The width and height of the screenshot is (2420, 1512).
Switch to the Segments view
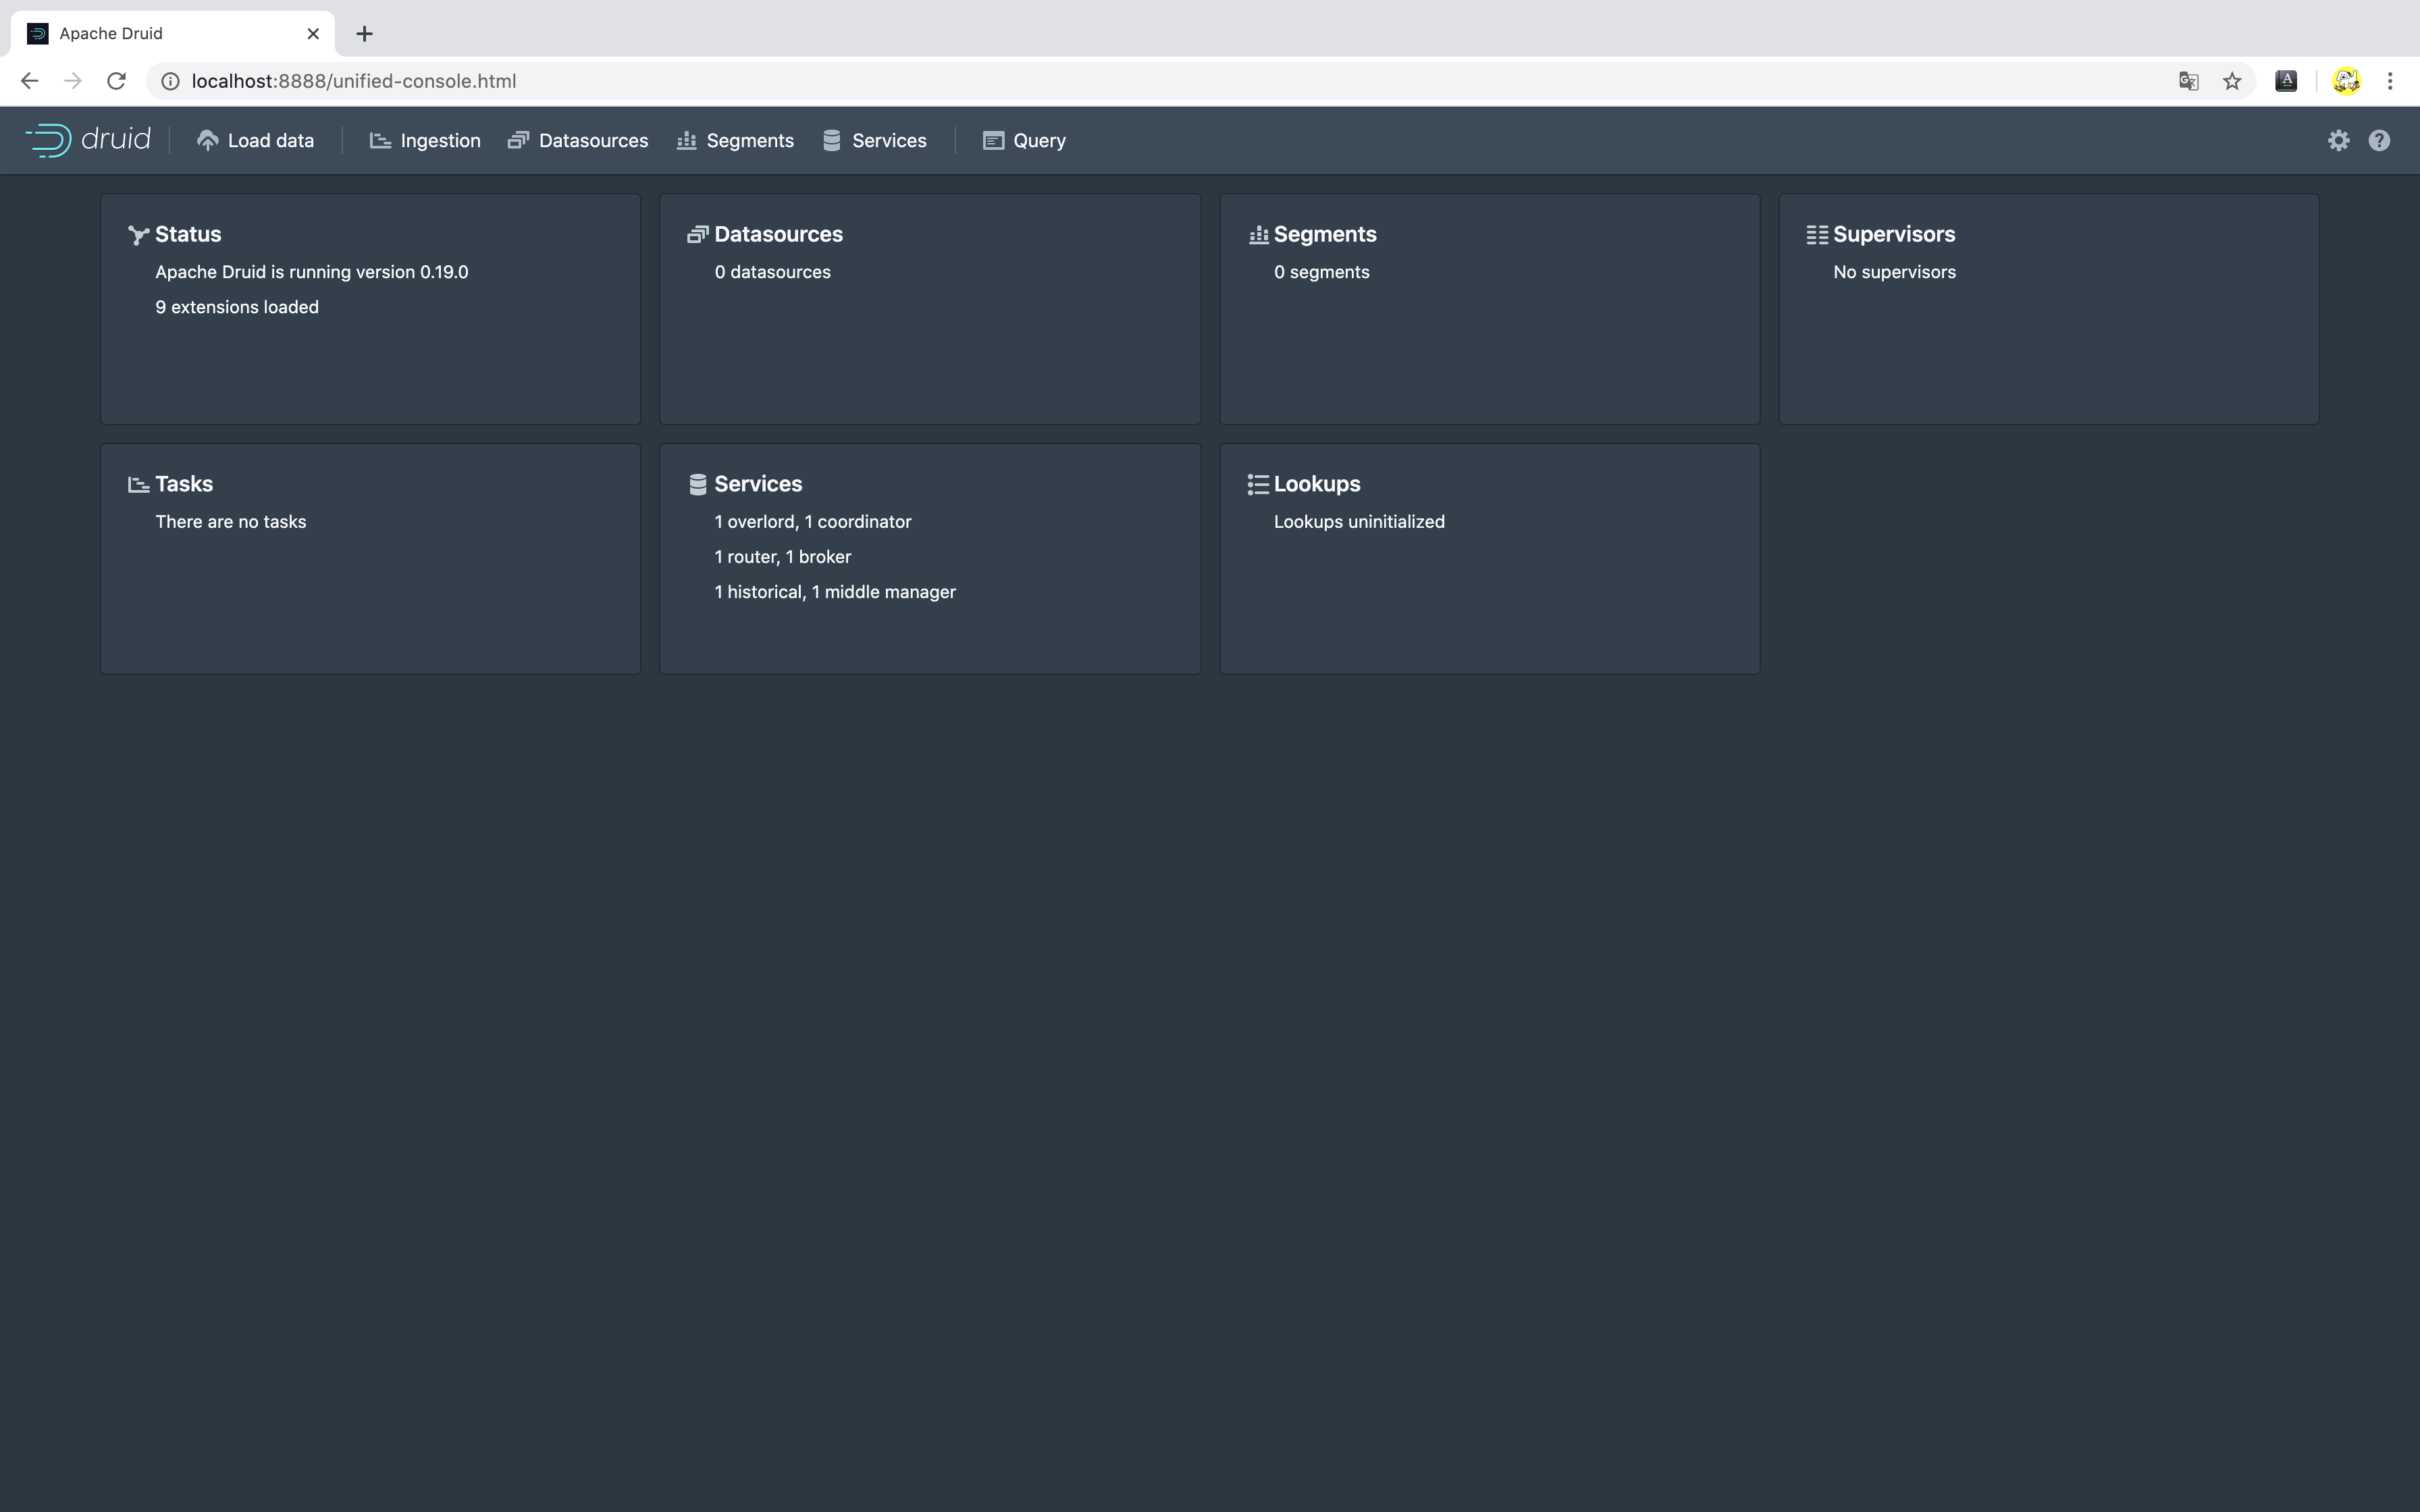[x=735, y=141]
